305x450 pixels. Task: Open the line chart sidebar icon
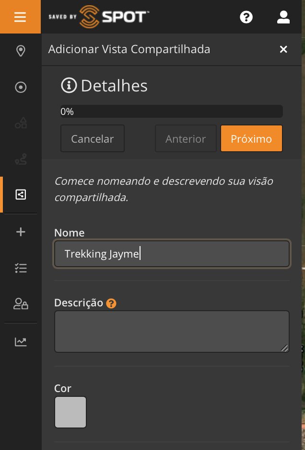[x=21, y=341]
